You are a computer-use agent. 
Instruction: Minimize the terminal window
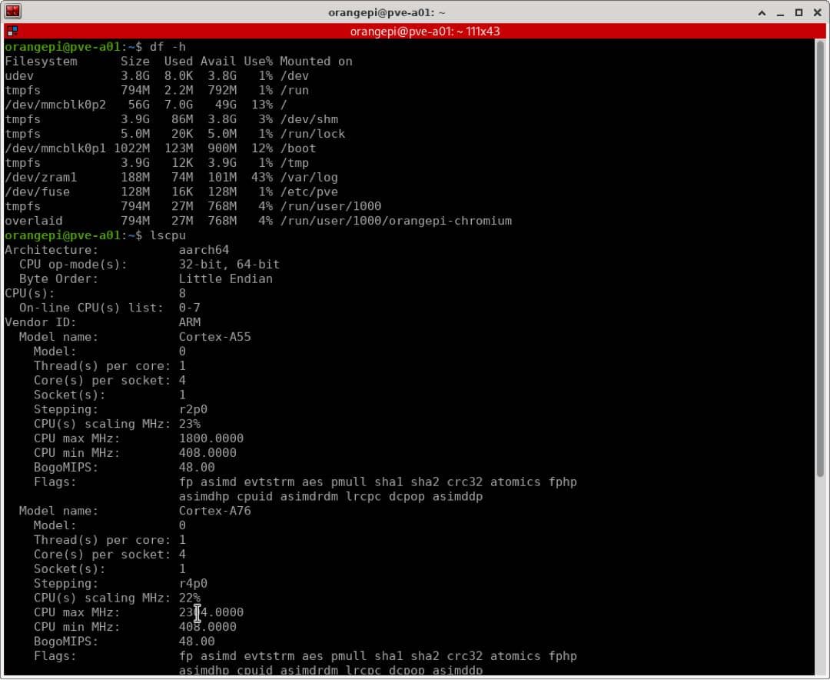[x=780, y=12]
